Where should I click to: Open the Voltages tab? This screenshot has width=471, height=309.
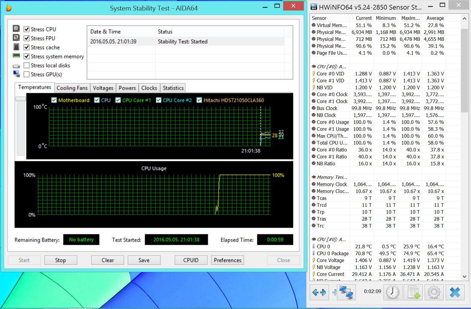103,88
